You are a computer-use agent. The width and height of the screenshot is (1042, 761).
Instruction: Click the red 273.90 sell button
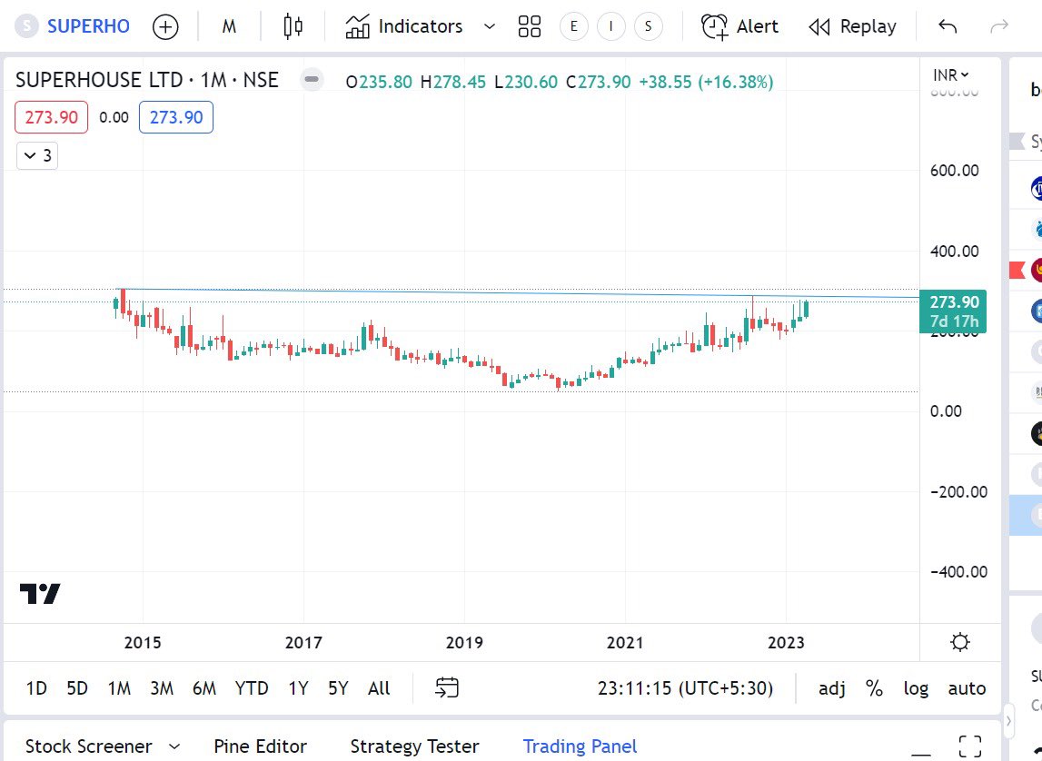[x=51, y=117]
